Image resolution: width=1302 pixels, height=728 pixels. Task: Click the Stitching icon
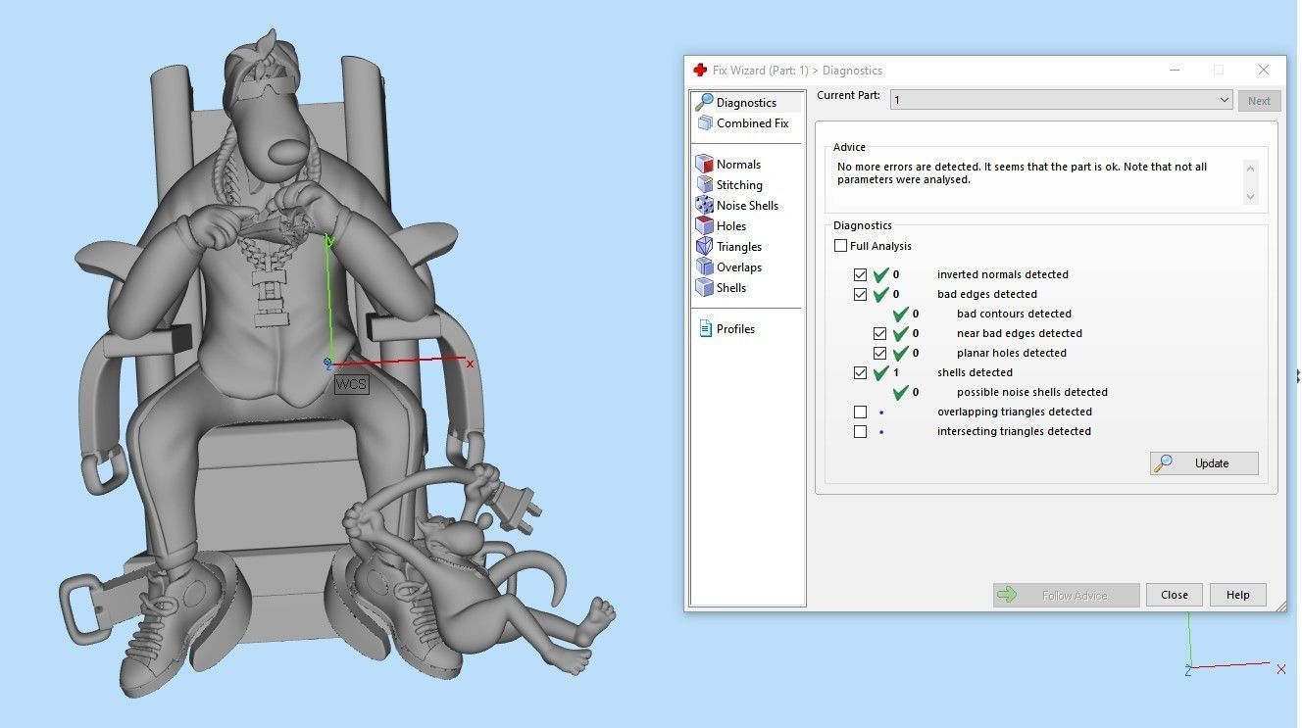[704, 185]
